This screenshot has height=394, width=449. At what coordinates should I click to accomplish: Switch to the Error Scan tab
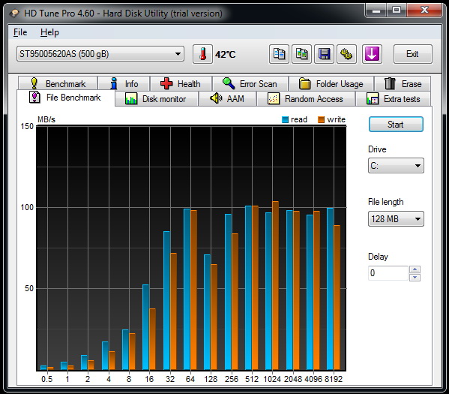click(x=250, y=84)
